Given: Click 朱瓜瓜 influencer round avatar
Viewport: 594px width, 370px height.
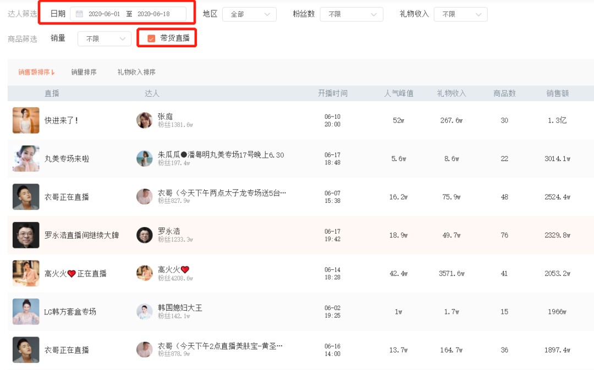Looking at the screenshot, I should point(144,159).
